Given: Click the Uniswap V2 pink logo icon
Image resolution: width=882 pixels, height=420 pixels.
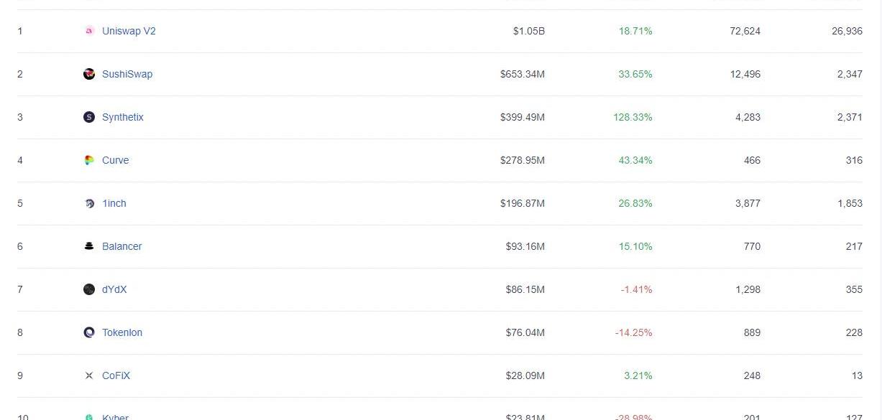Looking at the screenshot, I should coord(89,31).
